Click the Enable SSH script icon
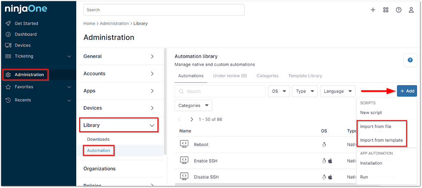 coord(184,160)
